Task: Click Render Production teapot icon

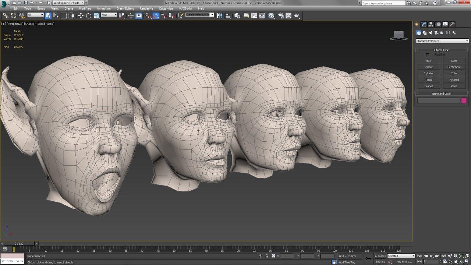Action: (297, 15)
